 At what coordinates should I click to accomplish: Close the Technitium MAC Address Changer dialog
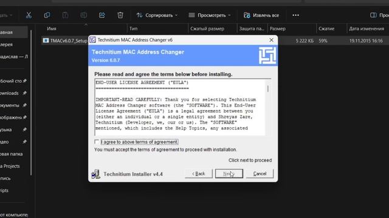pyautogui.click(x=272, y=40)
